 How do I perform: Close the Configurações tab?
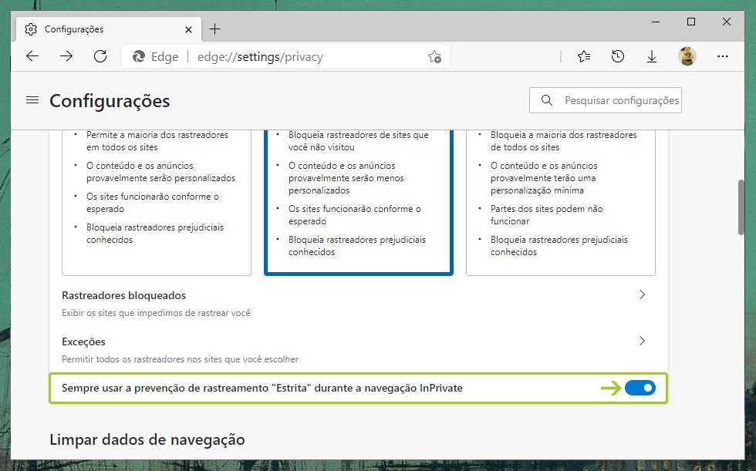pyautogui.click(x=188, y=29)
